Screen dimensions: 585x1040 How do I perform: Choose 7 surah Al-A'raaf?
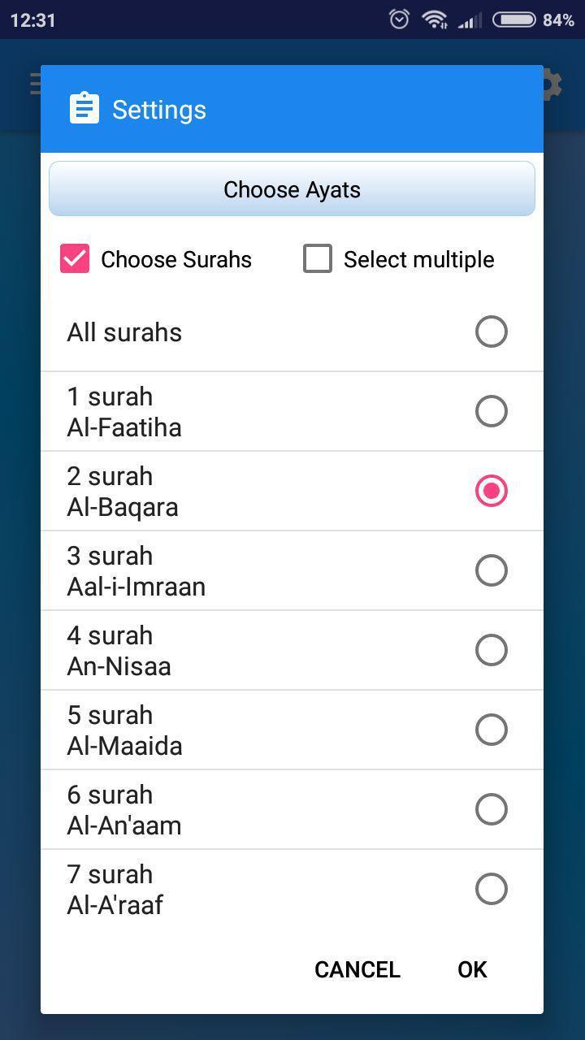click(491, 889)
